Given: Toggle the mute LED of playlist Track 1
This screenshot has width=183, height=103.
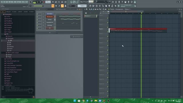Looking at the screenshot, I should click(108, 18).
